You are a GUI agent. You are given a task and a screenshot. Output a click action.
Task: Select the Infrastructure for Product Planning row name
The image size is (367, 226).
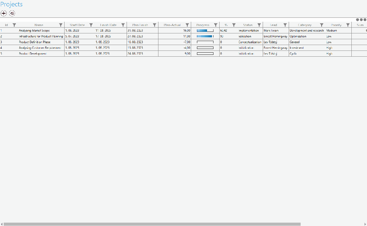pyautogui.click(x=41, y=36)
